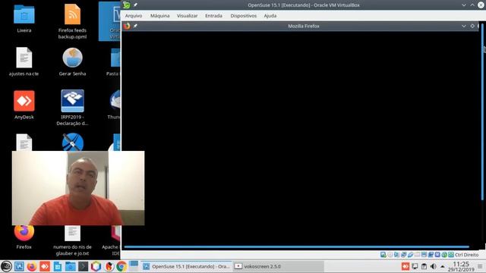Viewport: 486px width, 273px height.
Task: Click the Firefox icon in guest window title bar
Action: 127,26
